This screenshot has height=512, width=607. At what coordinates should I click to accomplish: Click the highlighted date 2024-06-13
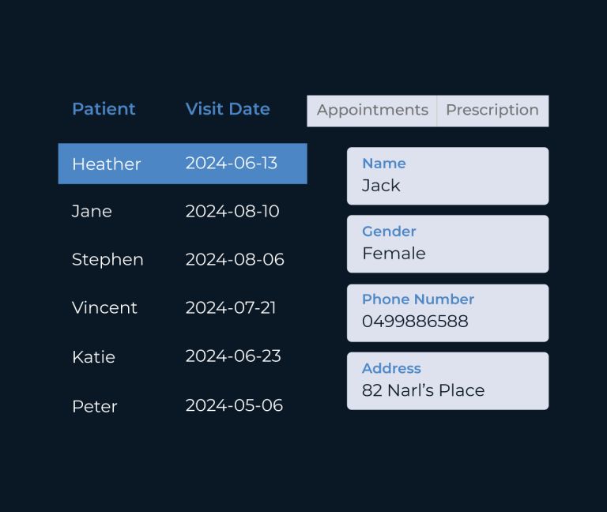[231, 163]
